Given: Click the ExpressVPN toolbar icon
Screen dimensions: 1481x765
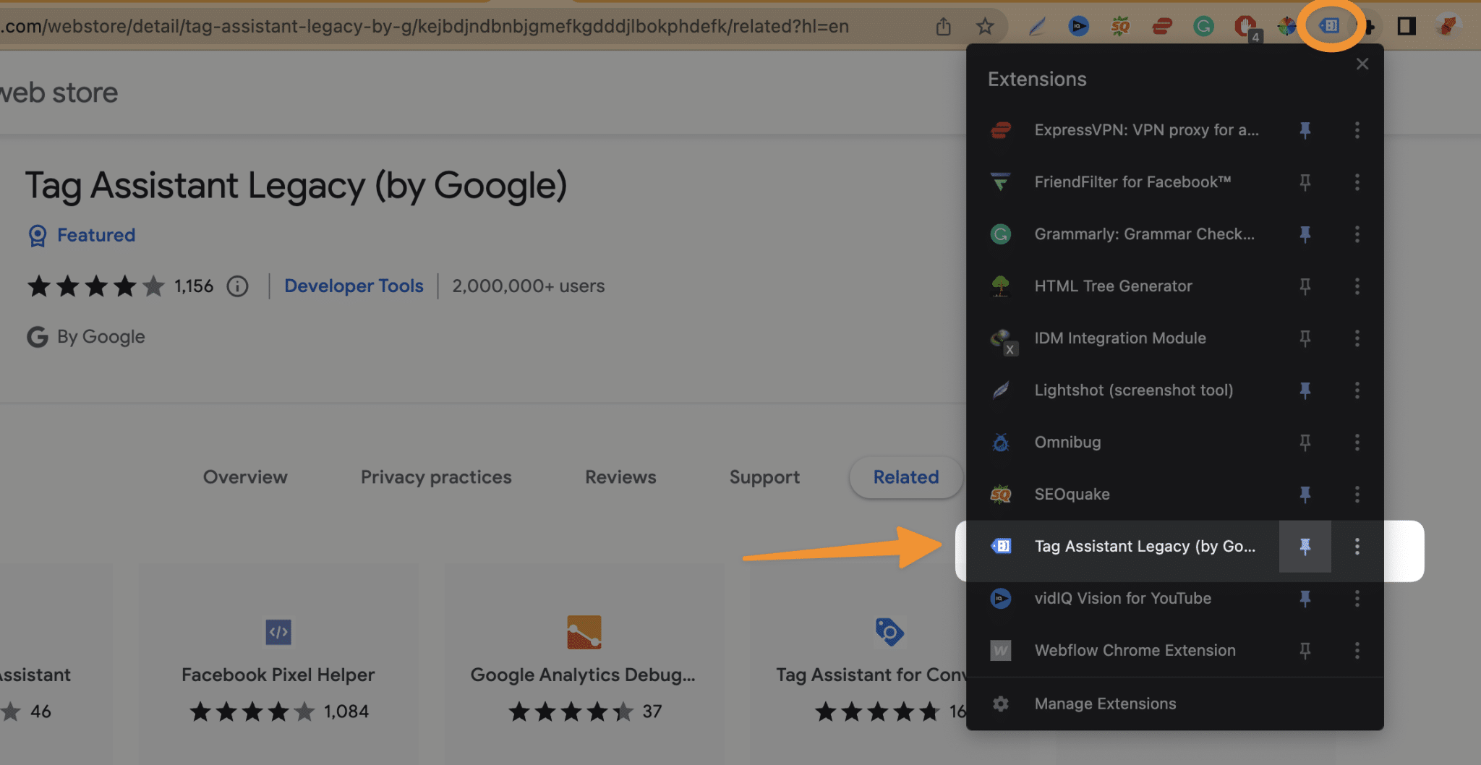Looking at the screenshot, I should click(x=1162, y=27).
